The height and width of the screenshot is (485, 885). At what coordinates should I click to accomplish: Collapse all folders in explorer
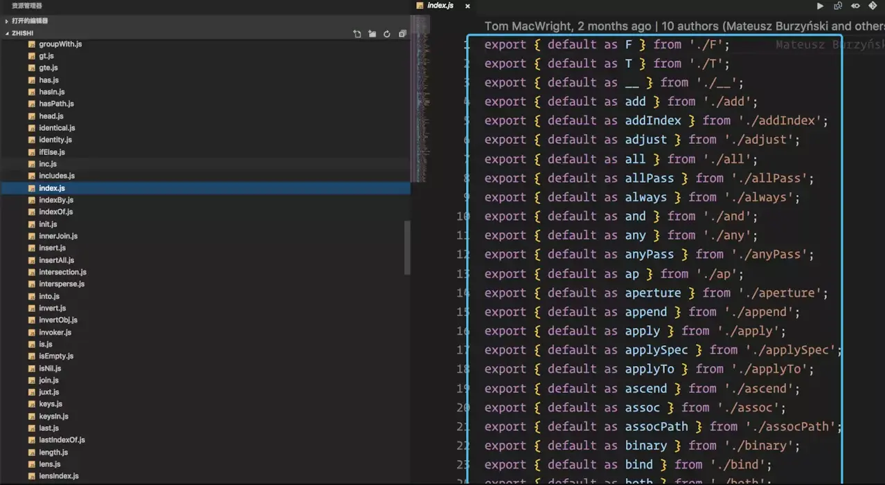(x=402, y=33)
